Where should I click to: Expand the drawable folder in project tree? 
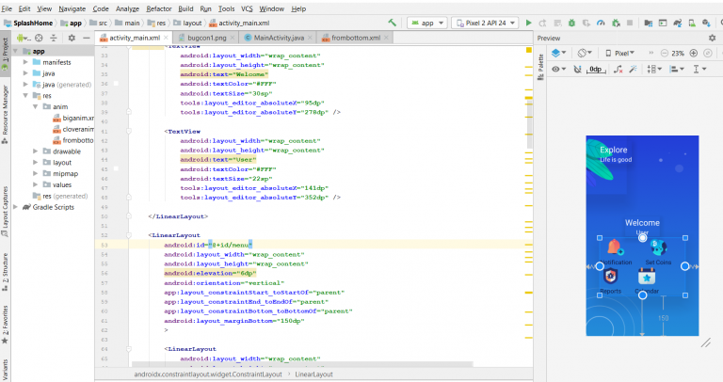tap(35, 151)
